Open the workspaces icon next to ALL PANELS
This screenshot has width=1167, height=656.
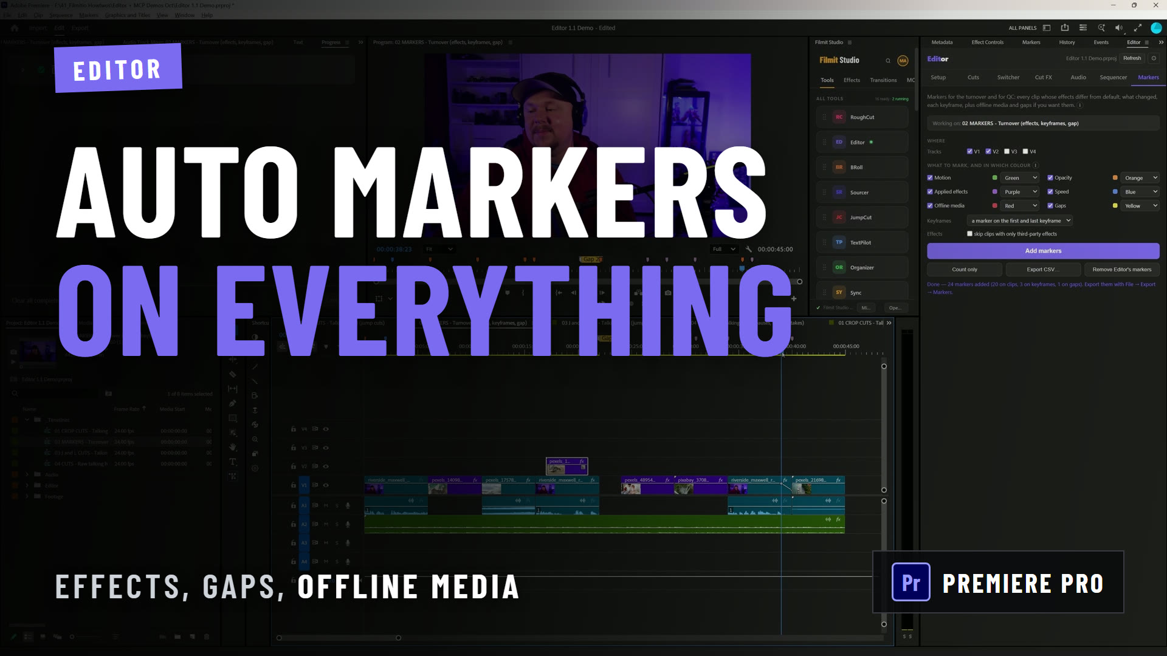point(1047,28)
